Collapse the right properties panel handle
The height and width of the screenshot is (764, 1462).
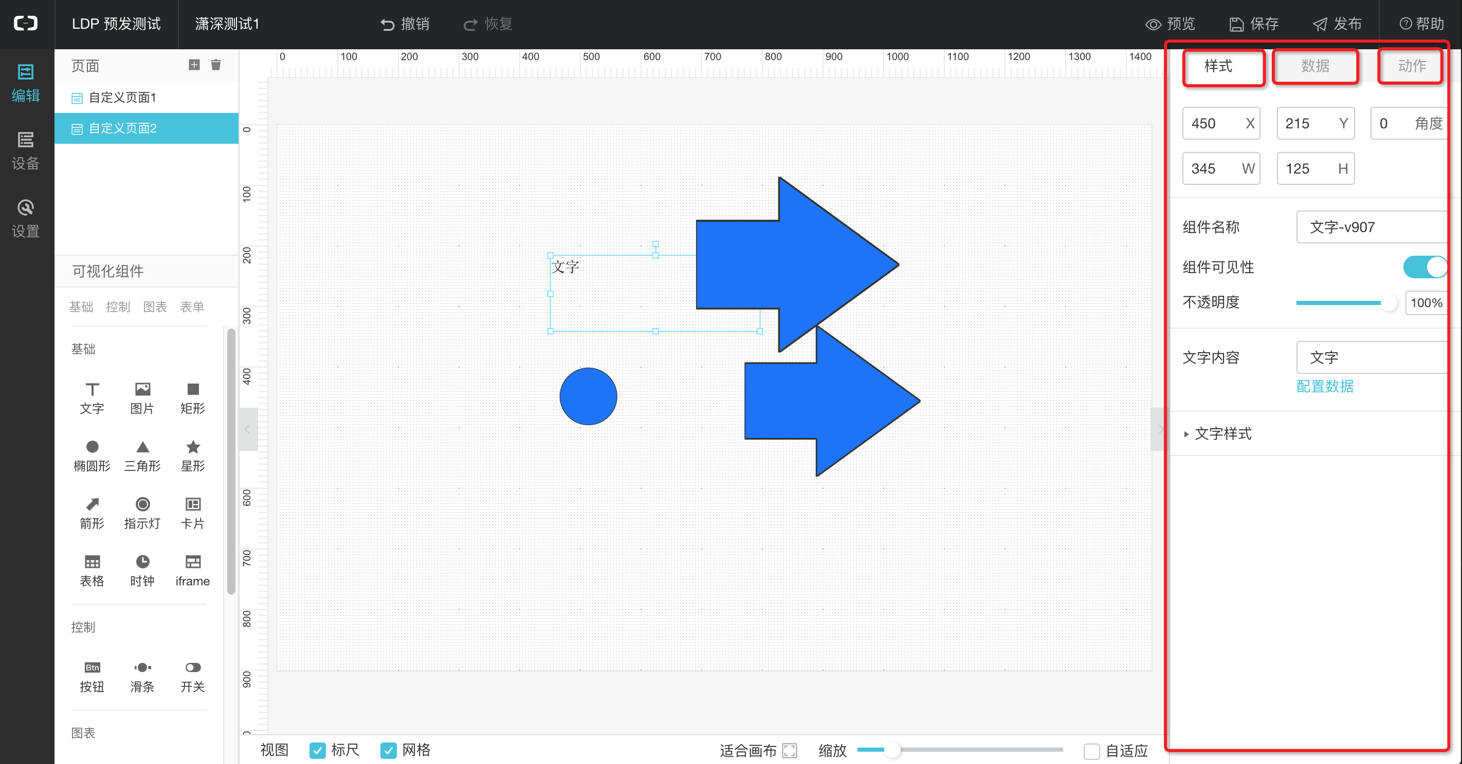[x=1158, y=429]
